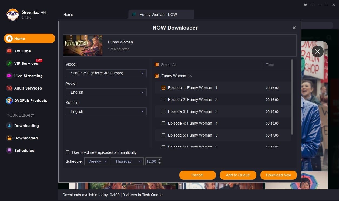Switch to the Home tab
Screen dimensions: 339x201
pyautogui.click(x=68, y=15)
